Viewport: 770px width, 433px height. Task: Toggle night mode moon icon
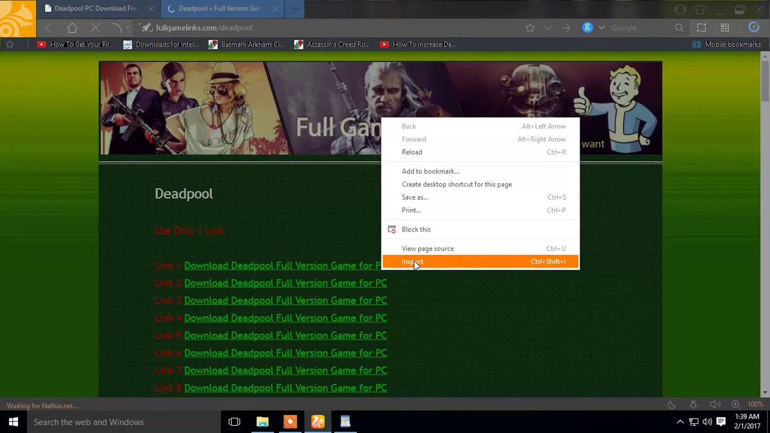click(x=672, y=405)
